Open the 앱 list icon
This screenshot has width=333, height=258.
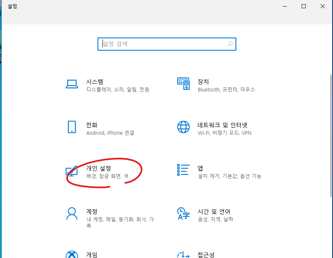[x=183, y=170]
